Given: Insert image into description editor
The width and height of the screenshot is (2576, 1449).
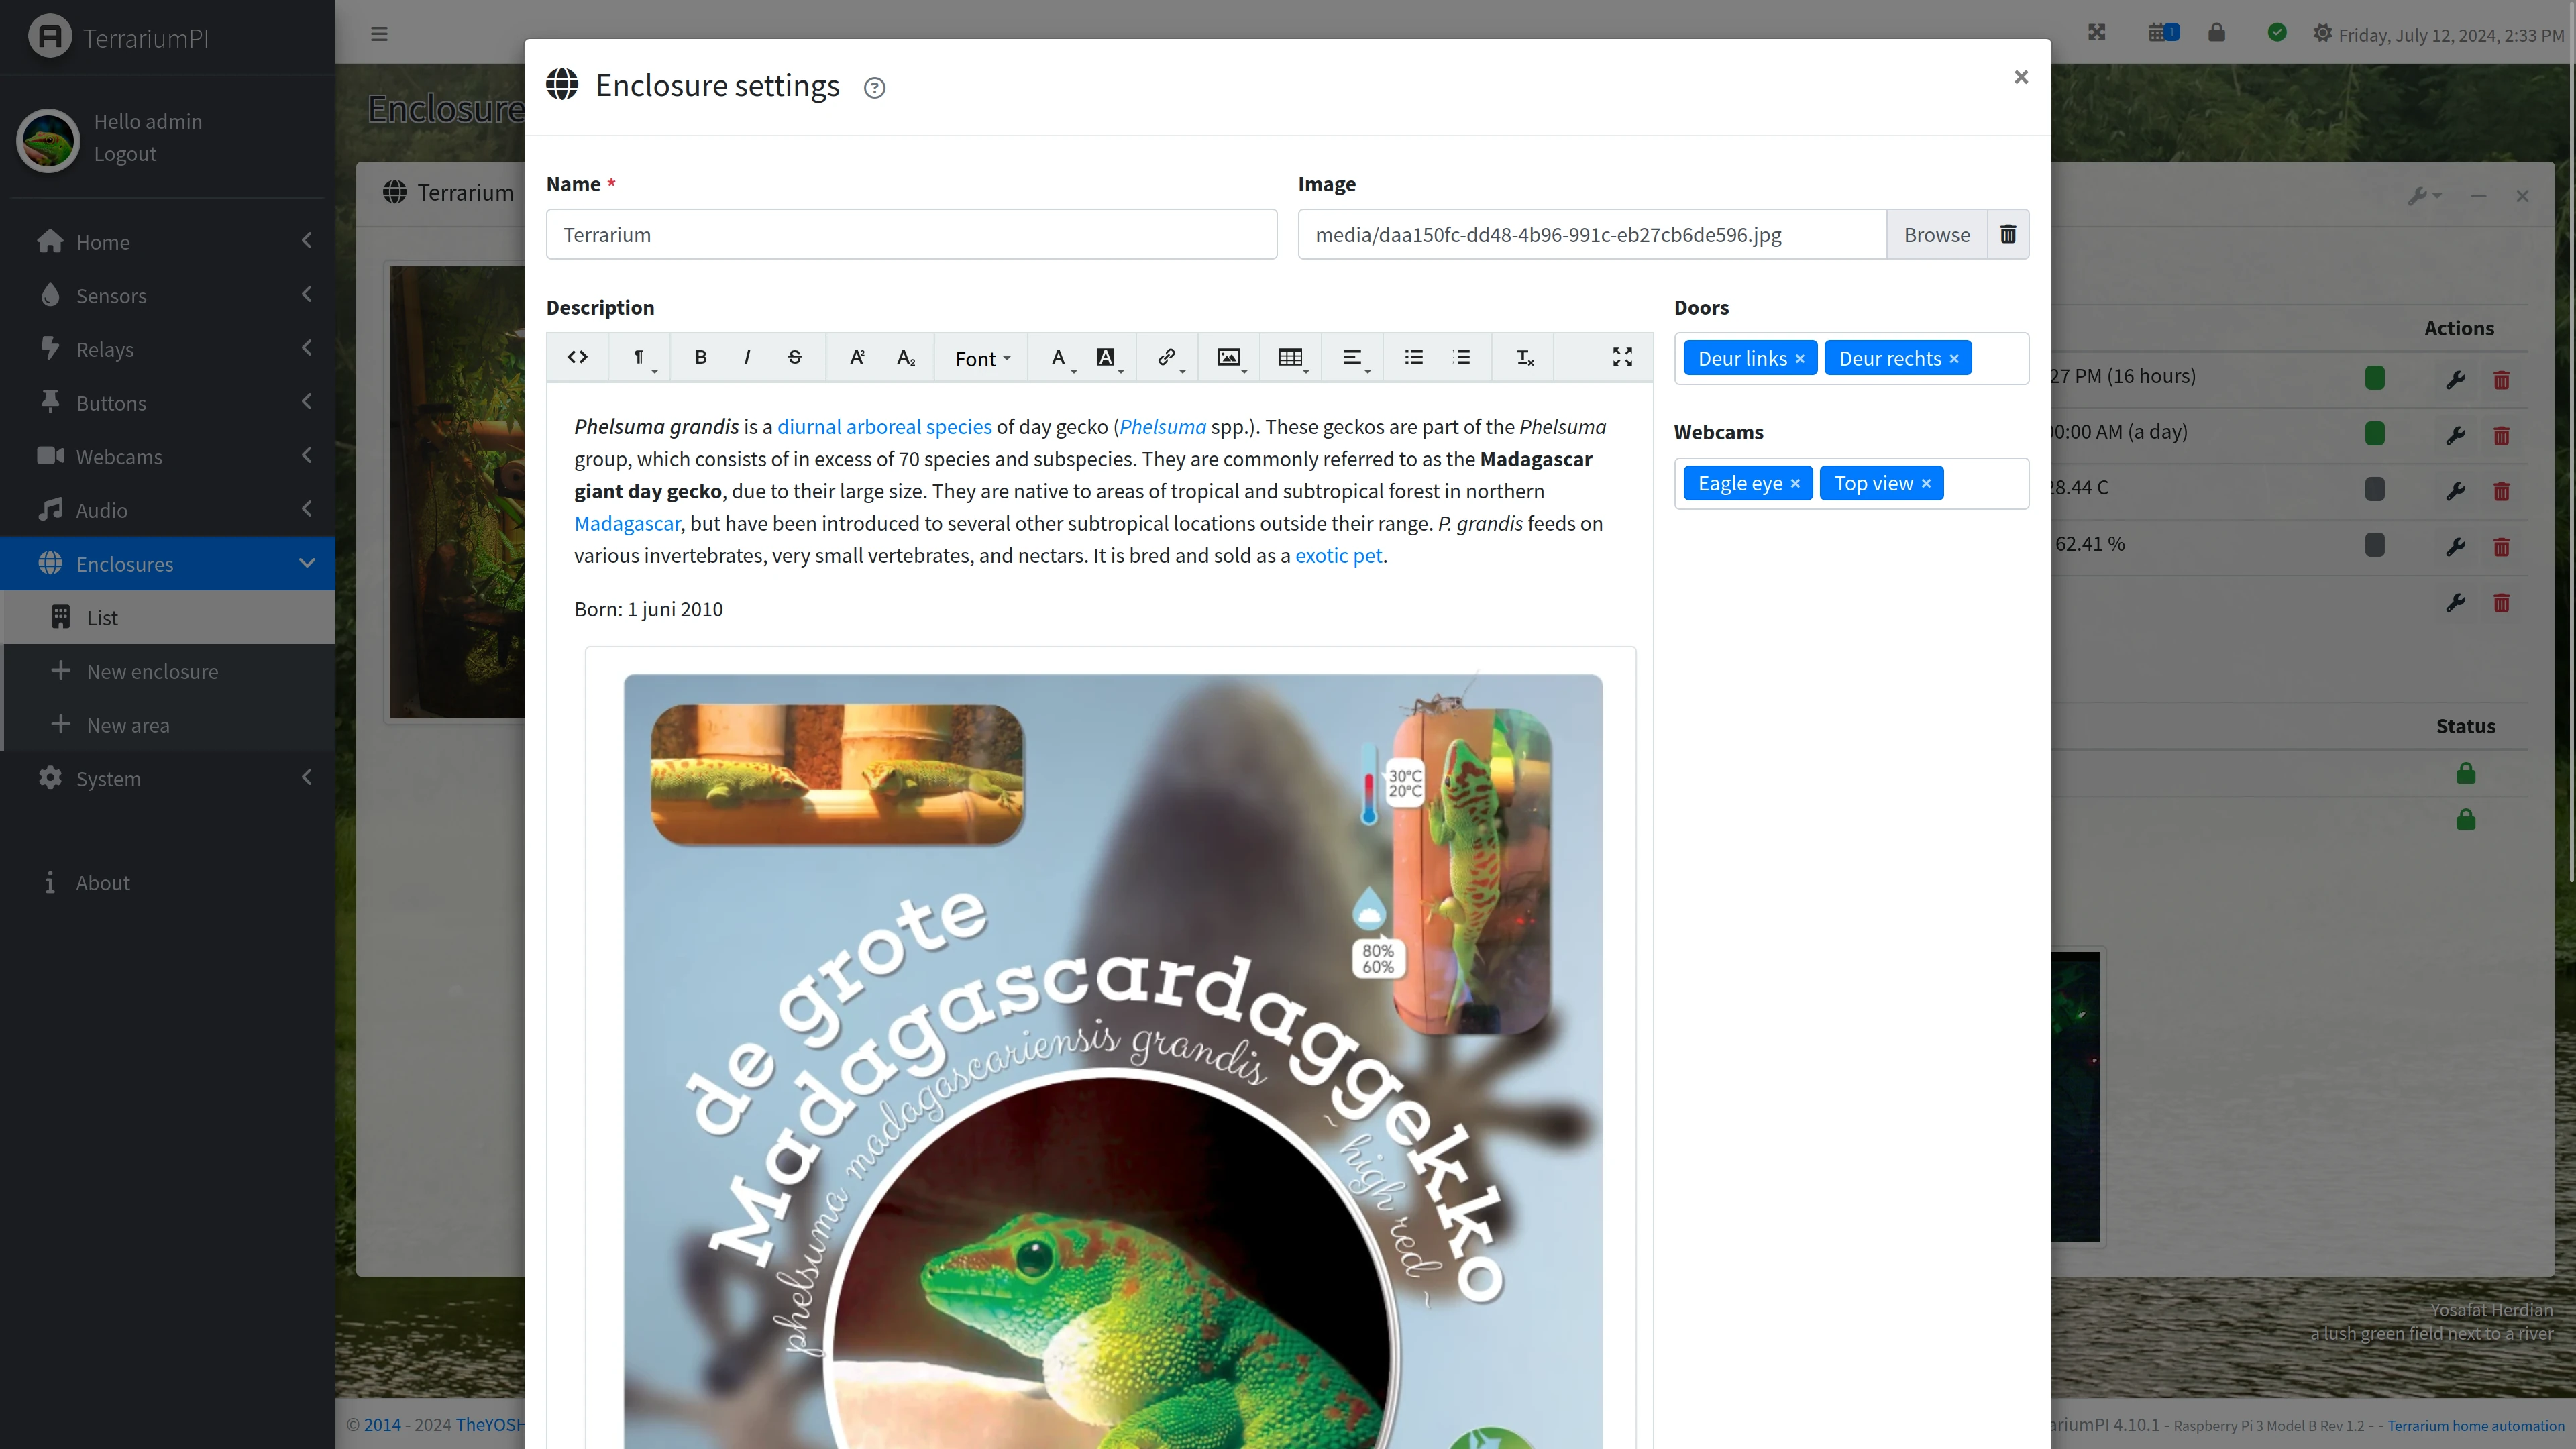Looking at the screenshot, I should (x=1230, y=358).
